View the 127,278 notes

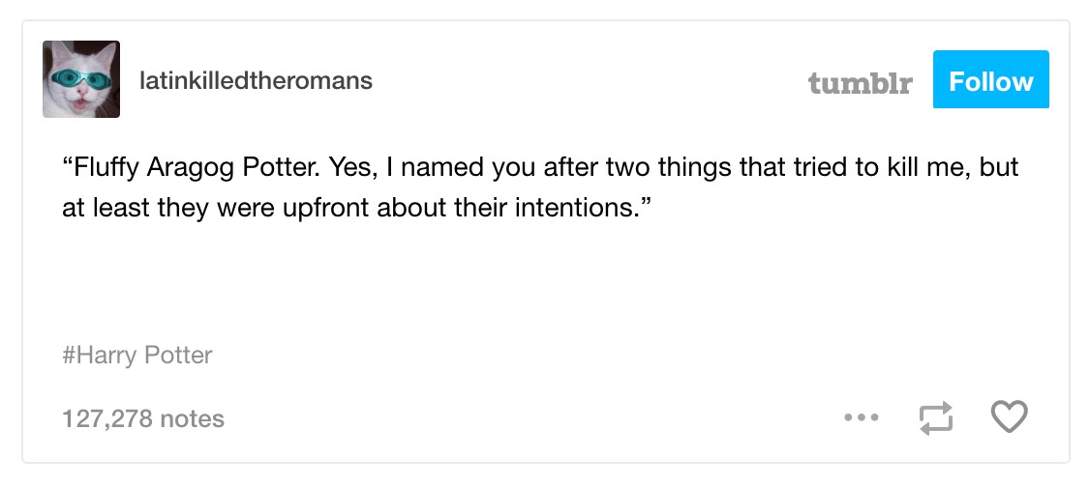coord(143,418)
